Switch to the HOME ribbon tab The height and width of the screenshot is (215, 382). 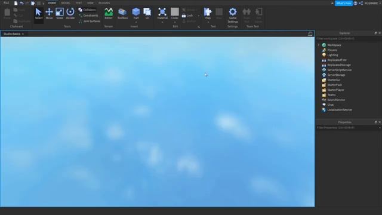pyautogui.click(x=52, y=3)
